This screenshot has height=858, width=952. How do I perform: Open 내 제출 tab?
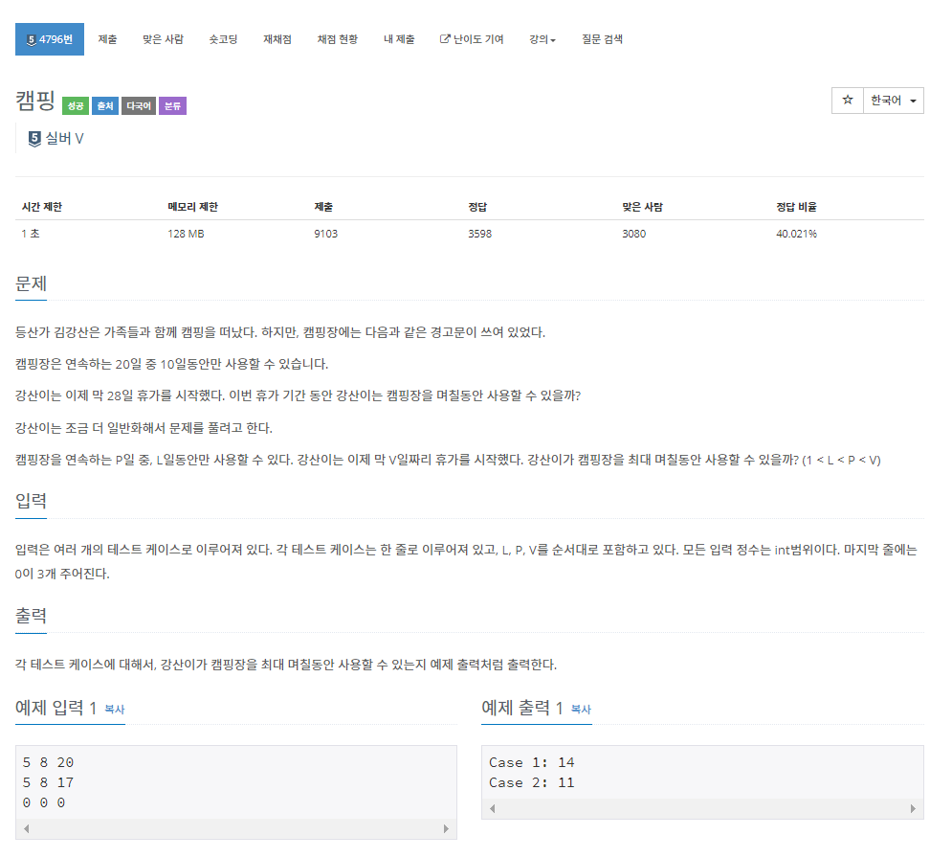[x=399, y=39]
